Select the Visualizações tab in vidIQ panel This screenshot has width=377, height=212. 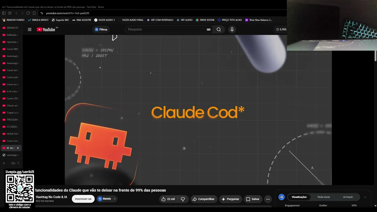(299, 197)
